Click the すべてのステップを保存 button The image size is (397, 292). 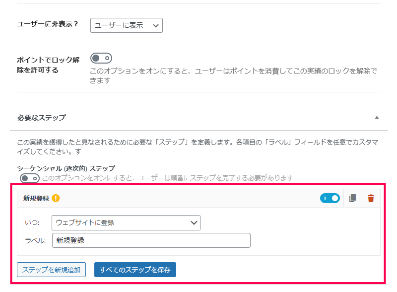[x=135, y=270]
